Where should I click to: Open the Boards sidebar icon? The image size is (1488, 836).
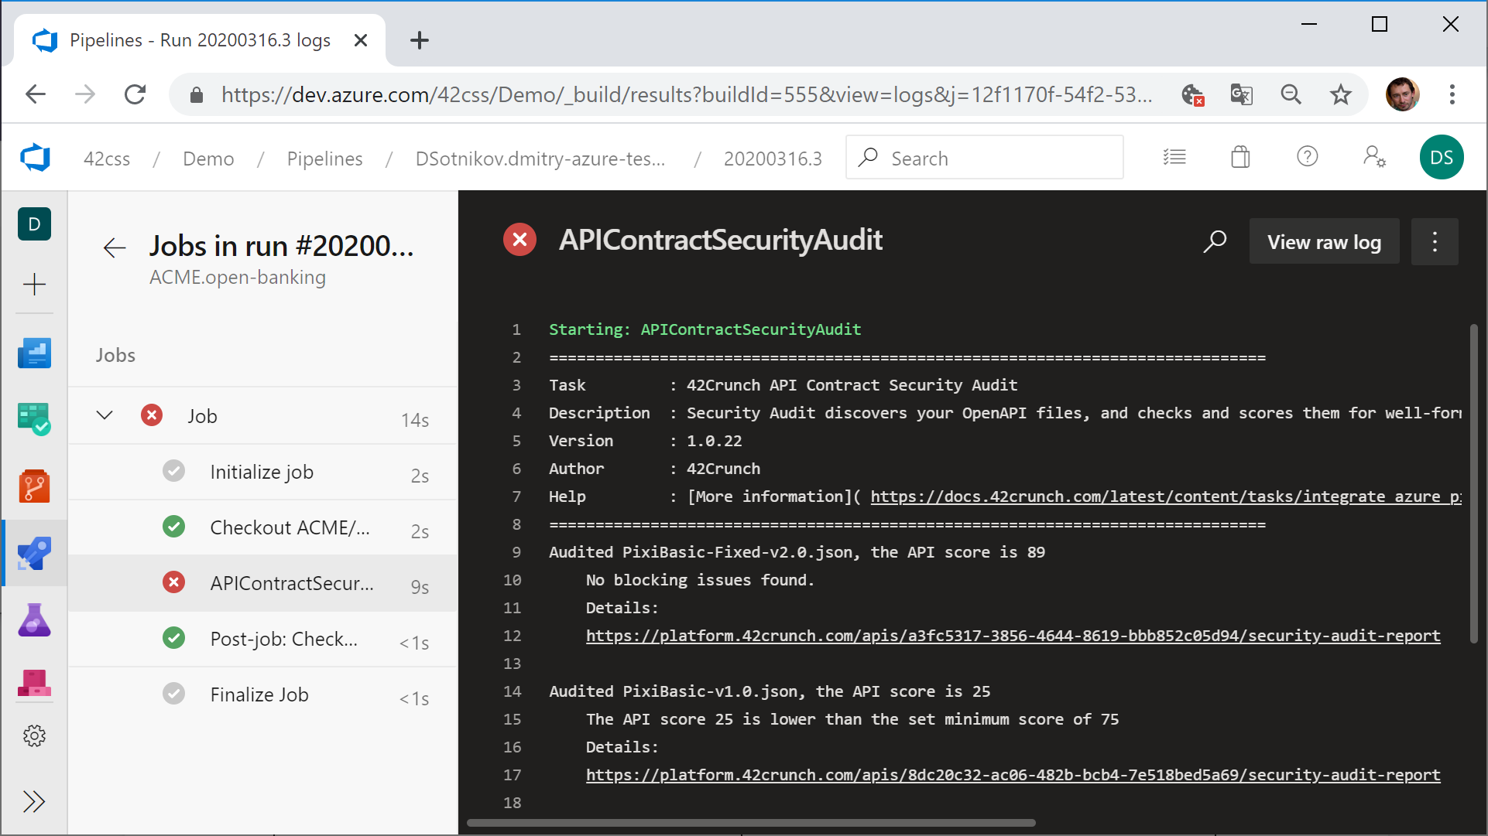pyautogui.click(x=34, y=418)
